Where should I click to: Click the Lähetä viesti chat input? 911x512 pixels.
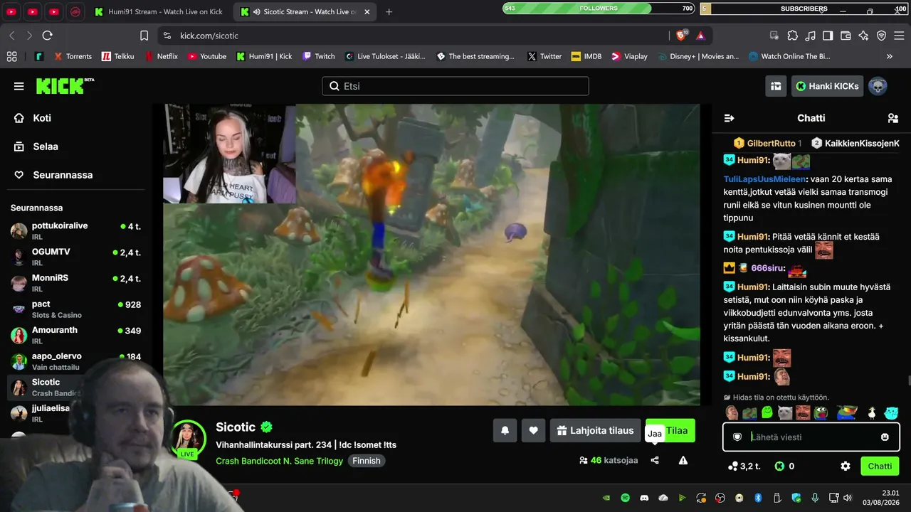click(x=811, y=437)
